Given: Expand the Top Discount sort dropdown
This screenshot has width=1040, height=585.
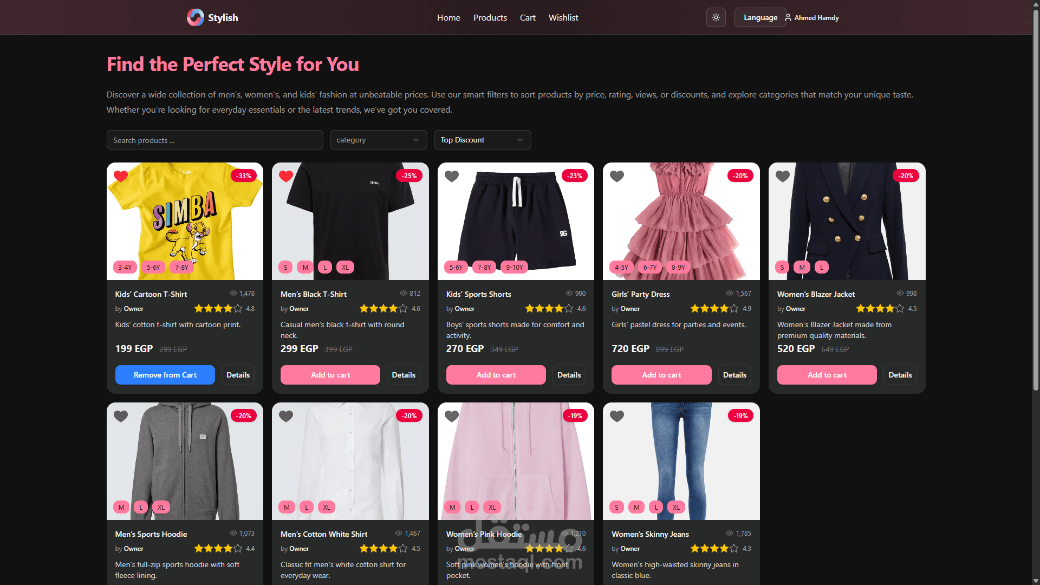Looking at the screenshot, I should click(x=482, y=140).
